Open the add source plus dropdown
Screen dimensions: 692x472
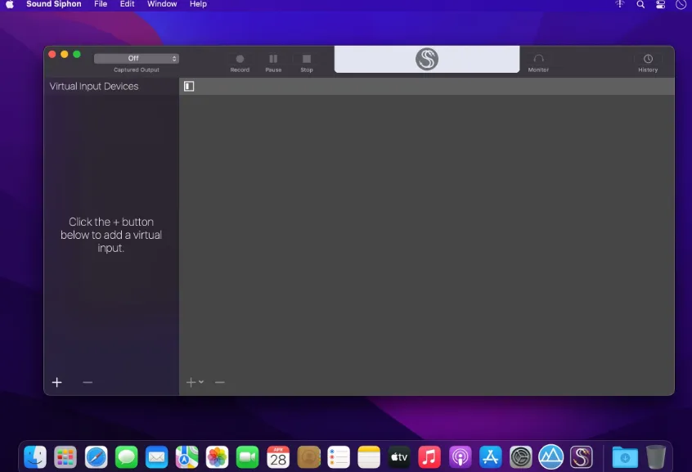tap(195, 382)
